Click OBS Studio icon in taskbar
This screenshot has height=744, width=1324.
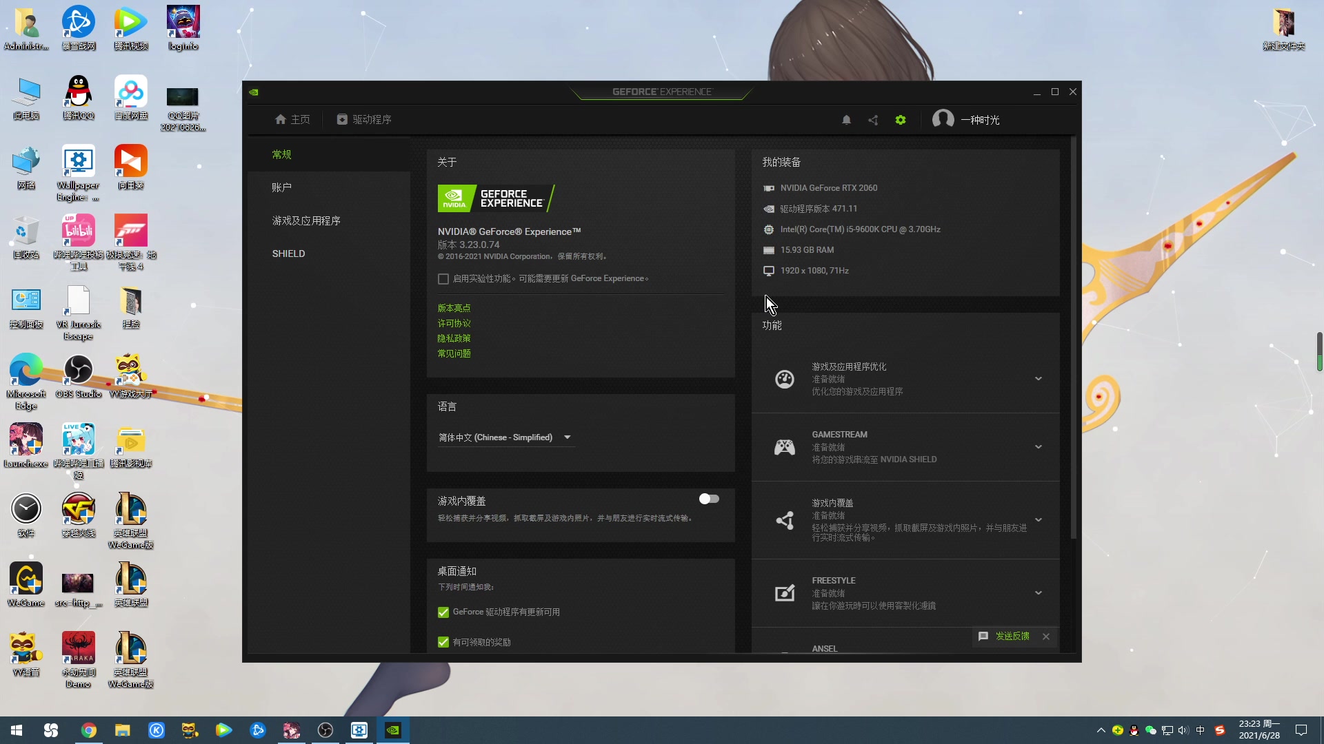tap(325, 730)
